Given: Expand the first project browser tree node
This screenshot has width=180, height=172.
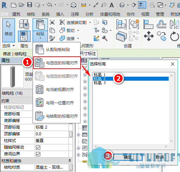Looking at the screenshot, I should tap(85, 75).
